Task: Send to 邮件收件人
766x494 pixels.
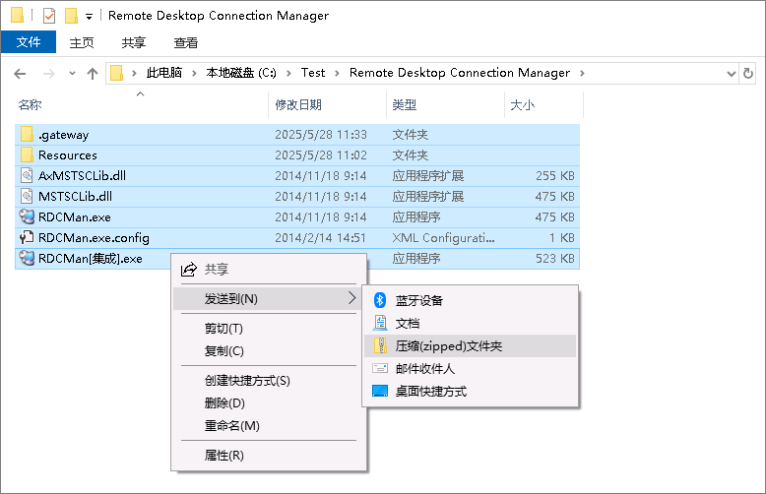Action: 470,368
